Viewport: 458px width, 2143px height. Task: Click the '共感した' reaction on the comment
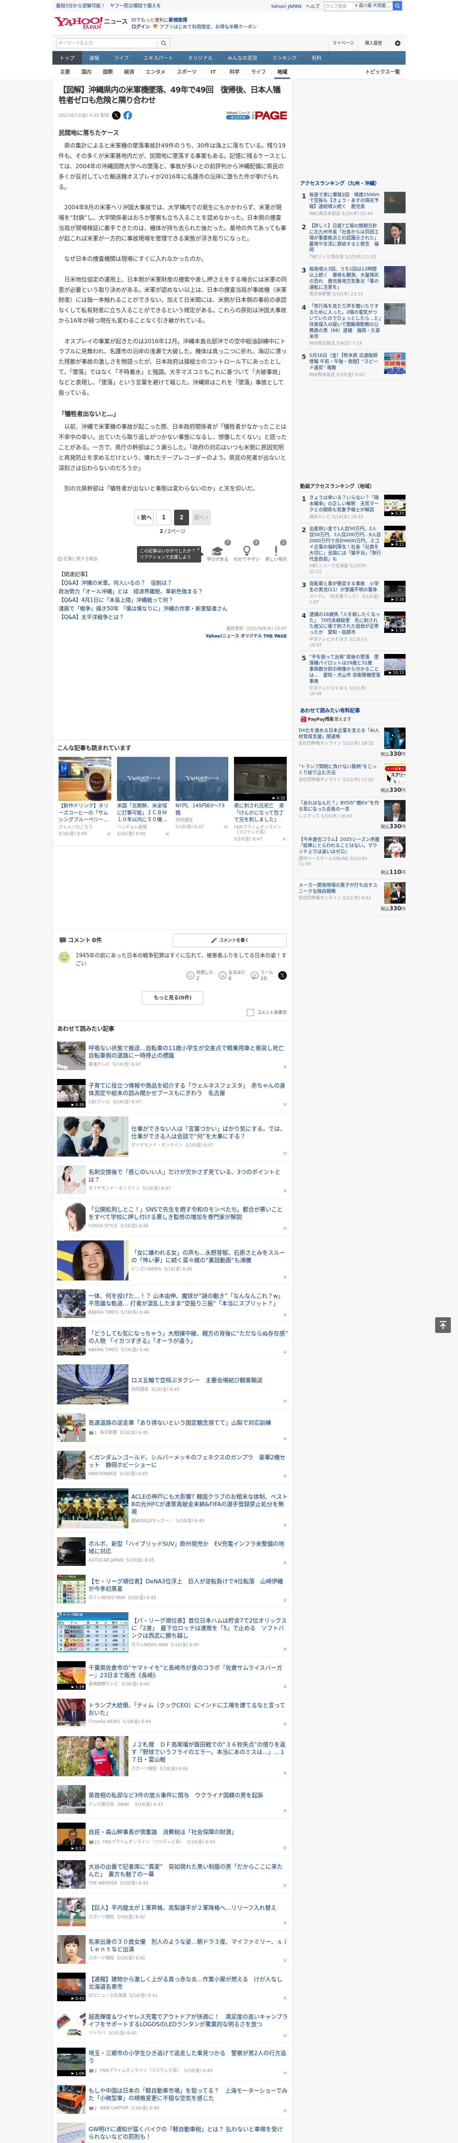point(200,975)
